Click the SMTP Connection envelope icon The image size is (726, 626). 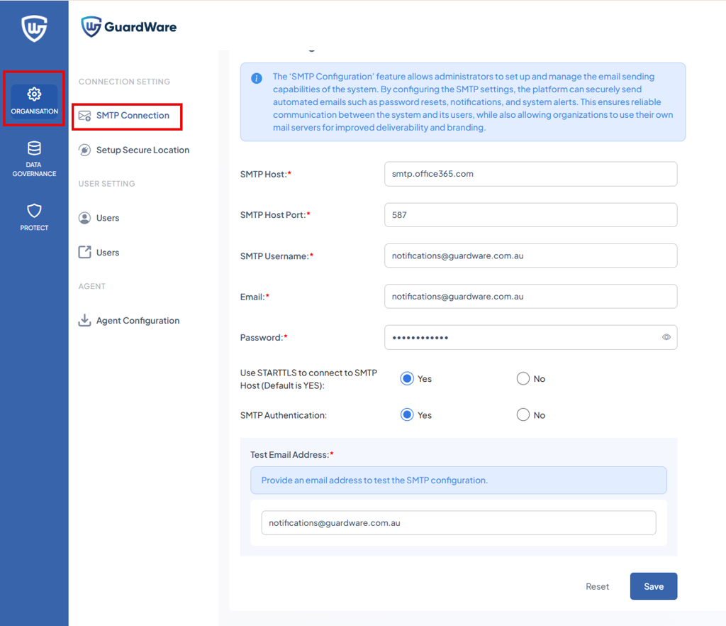(x=85, y=116)
